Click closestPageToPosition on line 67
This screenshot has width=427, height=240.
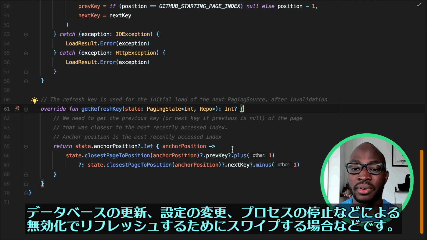click(x=139, y=165)
